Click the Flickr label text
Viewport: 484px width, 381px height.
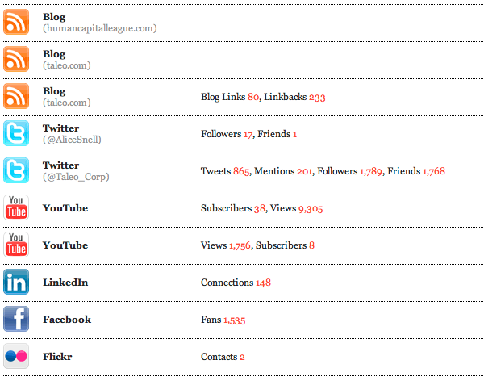[57, 356]
